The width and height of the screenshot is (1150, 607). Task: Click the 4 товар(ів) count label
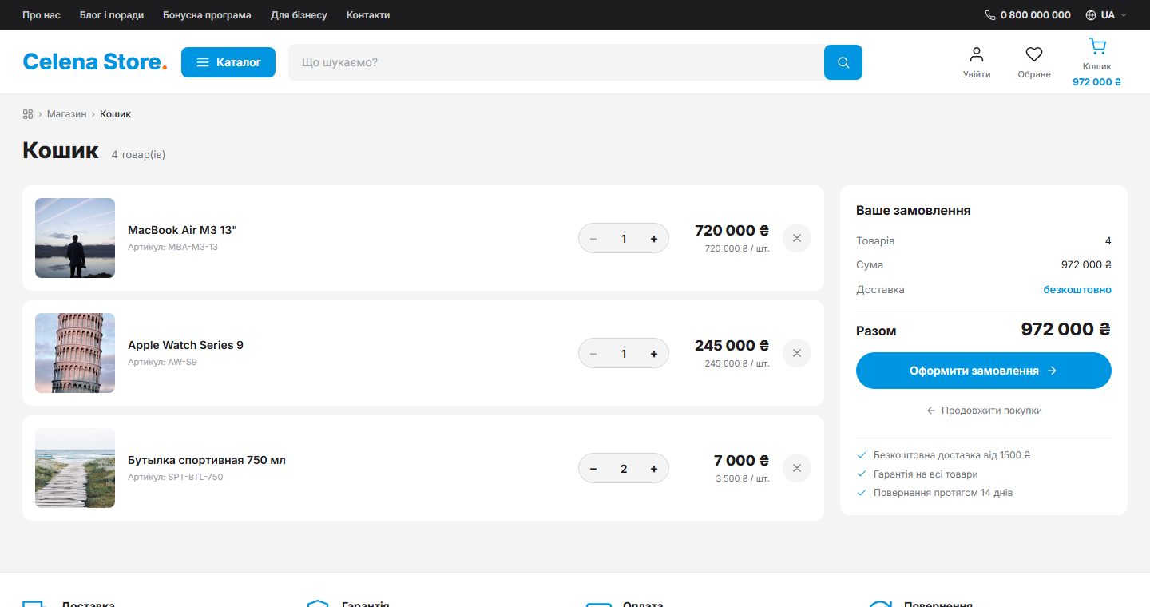click(138, 154)
